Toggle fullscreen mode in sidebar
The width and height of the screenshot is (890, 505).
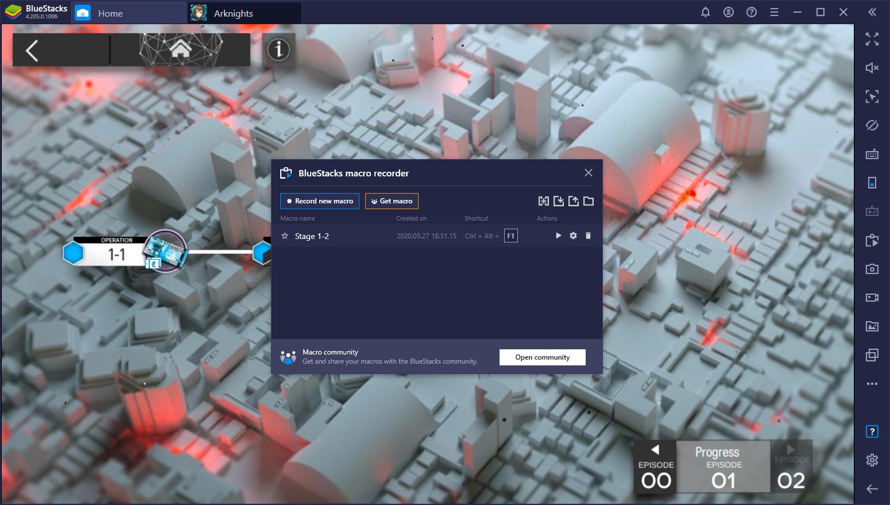(872, 39)
